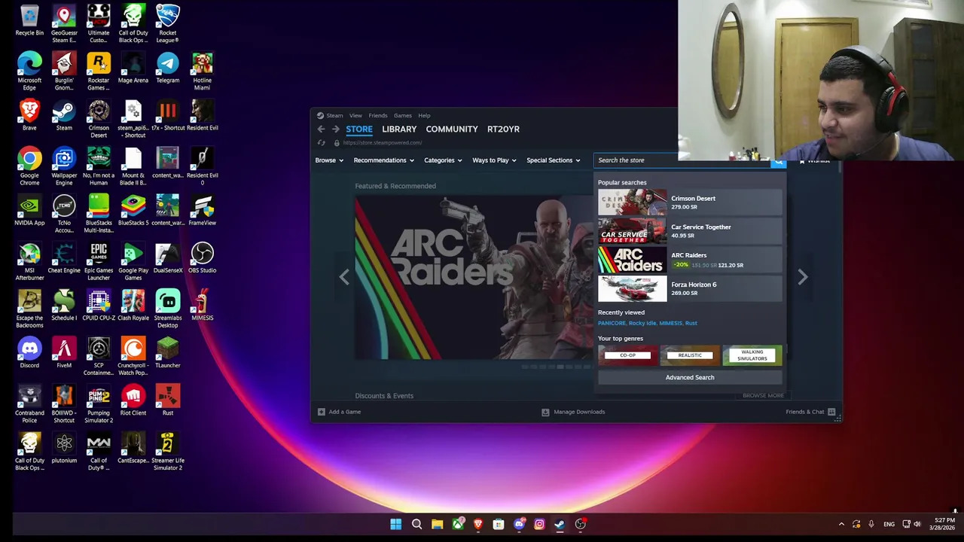Click the Advanced Search button
The width and height of the screenshot is (964, 542).
690,377
